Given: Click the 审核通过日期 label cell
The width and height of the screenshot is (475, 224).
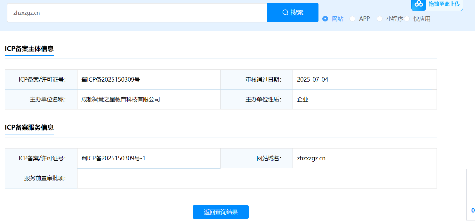Looking at the screenshot, I should (x=257, y=80).
